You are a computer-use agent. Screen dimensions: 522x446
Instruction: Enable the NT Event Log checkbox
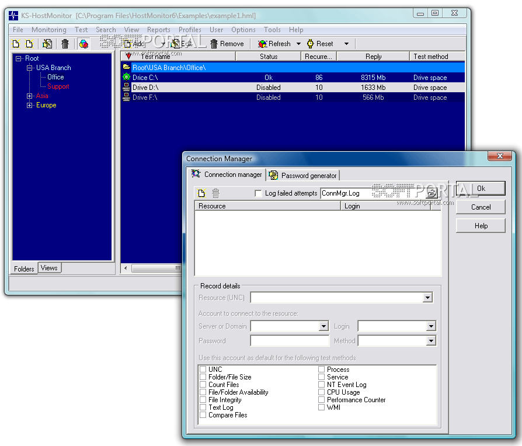click(321, 385)
